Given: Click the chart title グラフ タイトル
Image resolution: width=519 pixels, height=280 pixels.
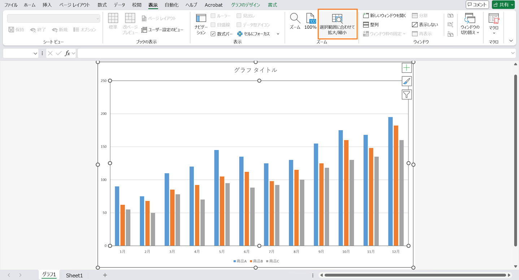Looking at the screenshot, I should click(x=256, y=70).
